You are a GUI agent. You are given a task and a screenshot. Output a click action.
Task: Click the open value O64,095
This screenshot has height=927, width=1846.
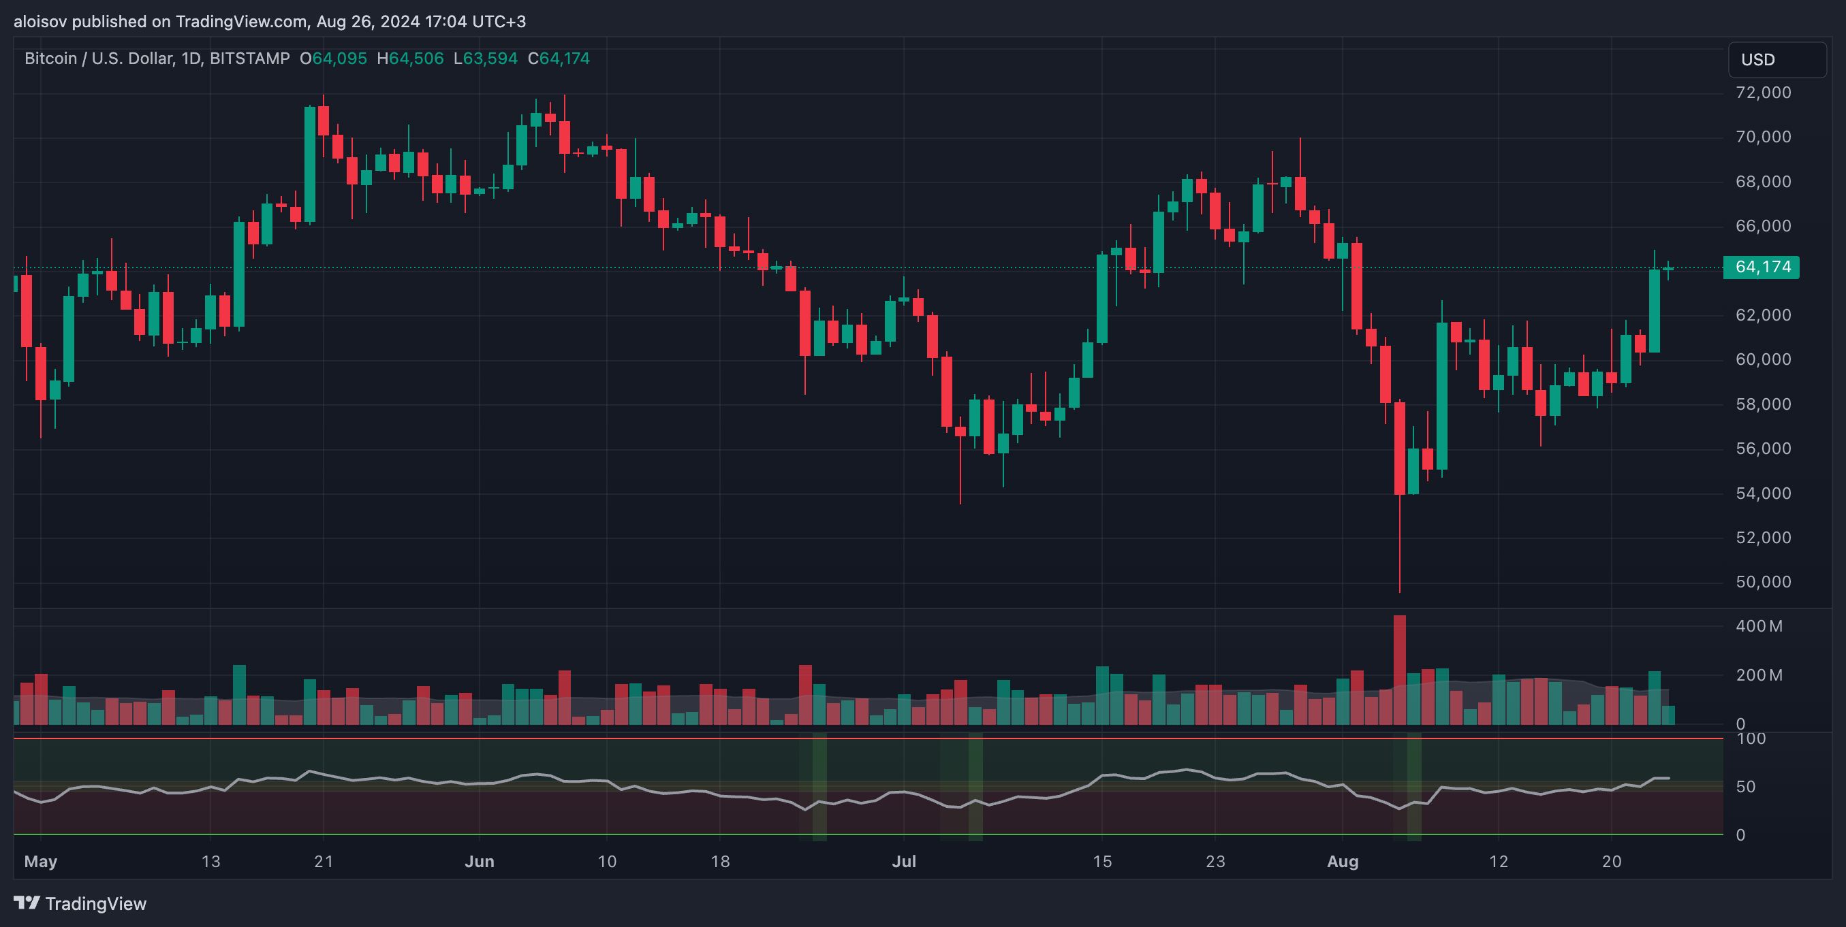pos(333,59)
